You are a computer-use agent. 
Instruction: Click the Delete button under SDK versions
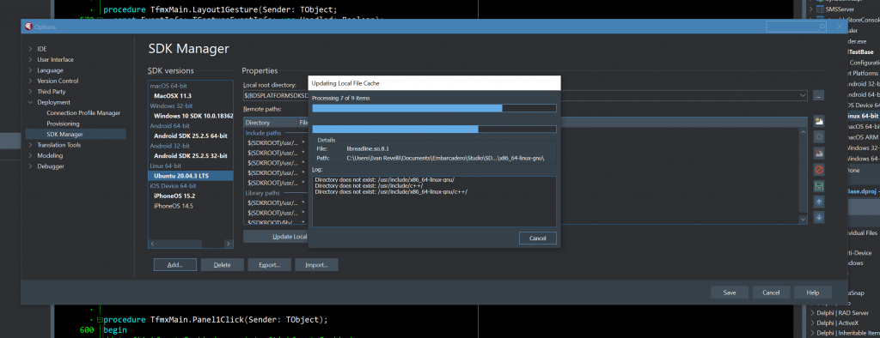pyautogui.click(x=223, y=264)
